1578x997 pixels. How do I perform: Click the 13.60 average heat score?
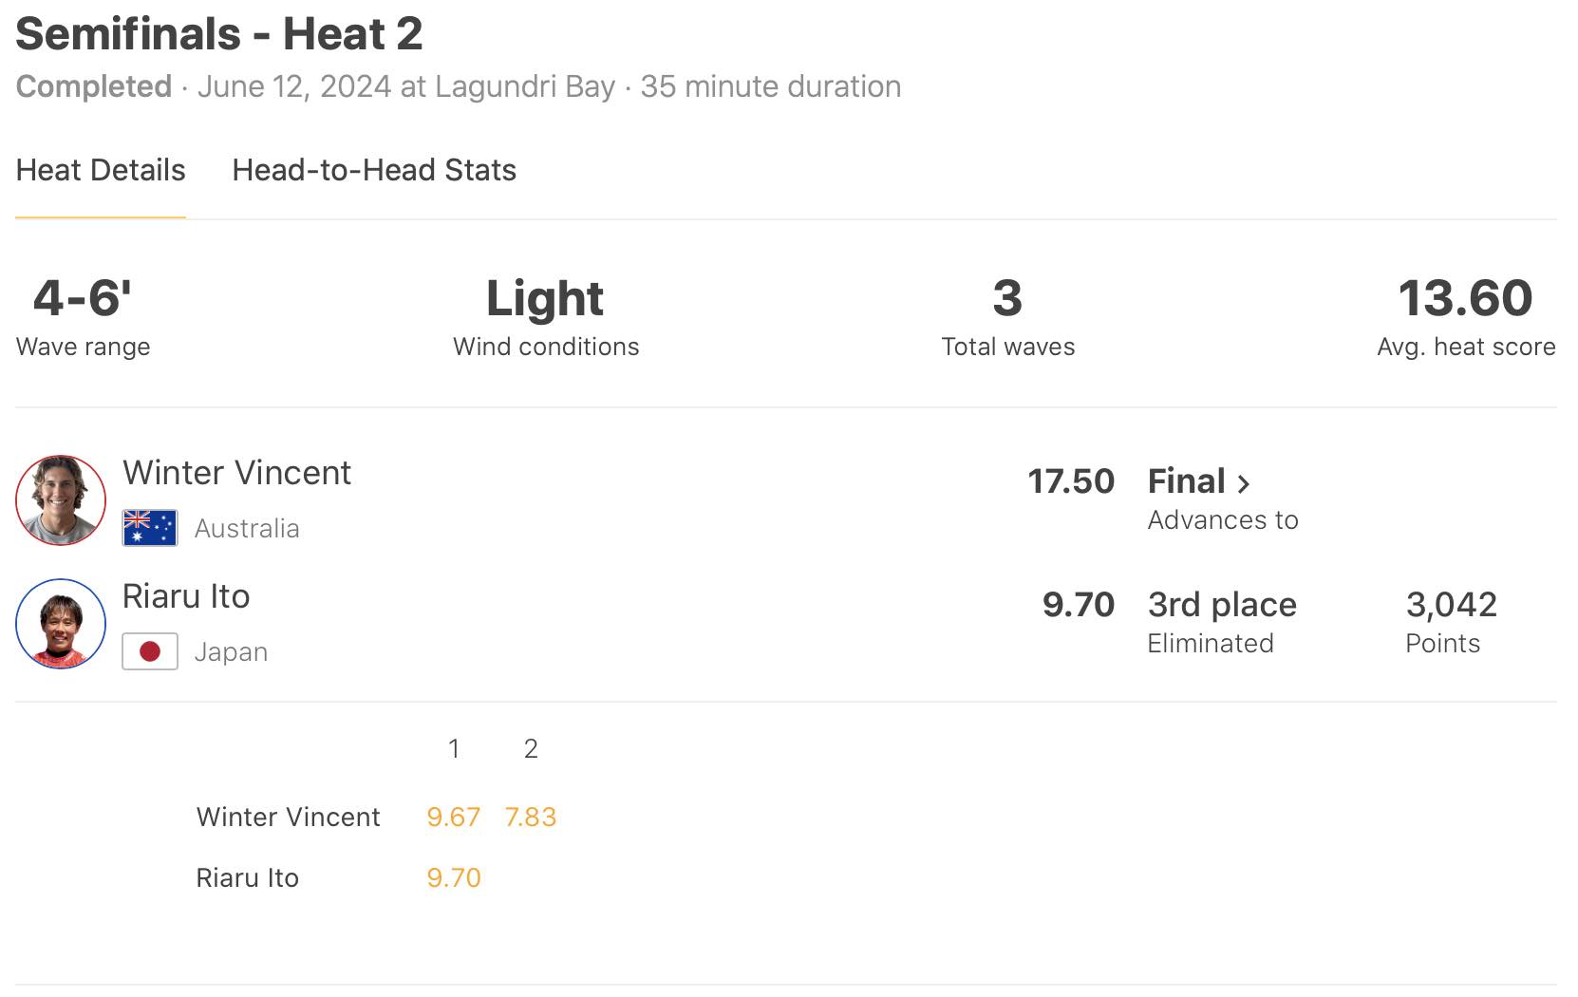(x=1465, y=298)
